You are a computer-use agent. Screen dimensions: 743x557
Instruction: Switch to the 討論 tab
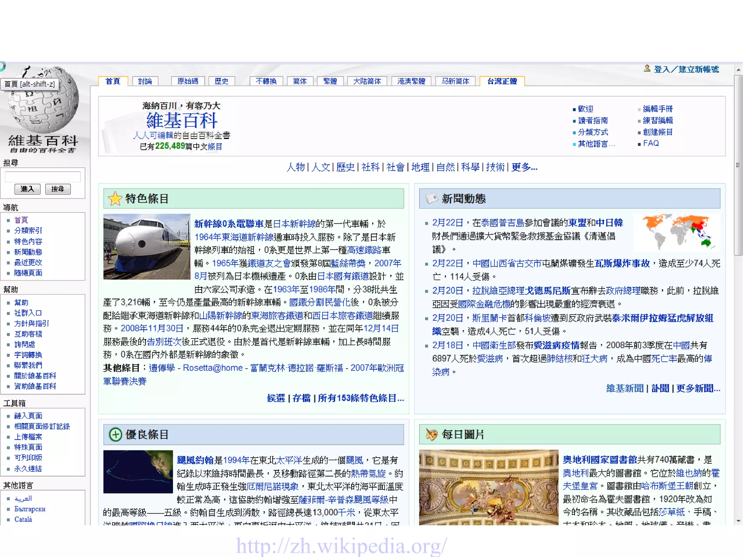pyautogui.click(x=145, y=81)
